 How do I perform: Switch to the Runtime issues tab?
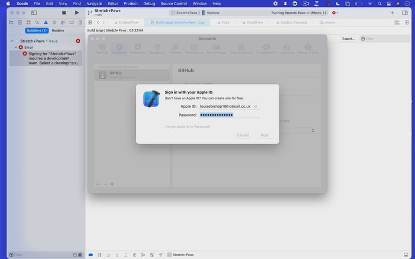(58, 30)
